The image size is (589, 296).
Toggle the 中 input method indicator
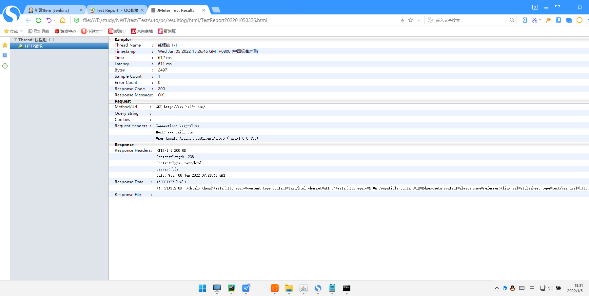click(532, 288)
